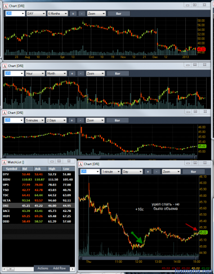Open the 2 Days range dropdown
The height and width of the screenshot is (274, 214).
[x=56, y=120]
